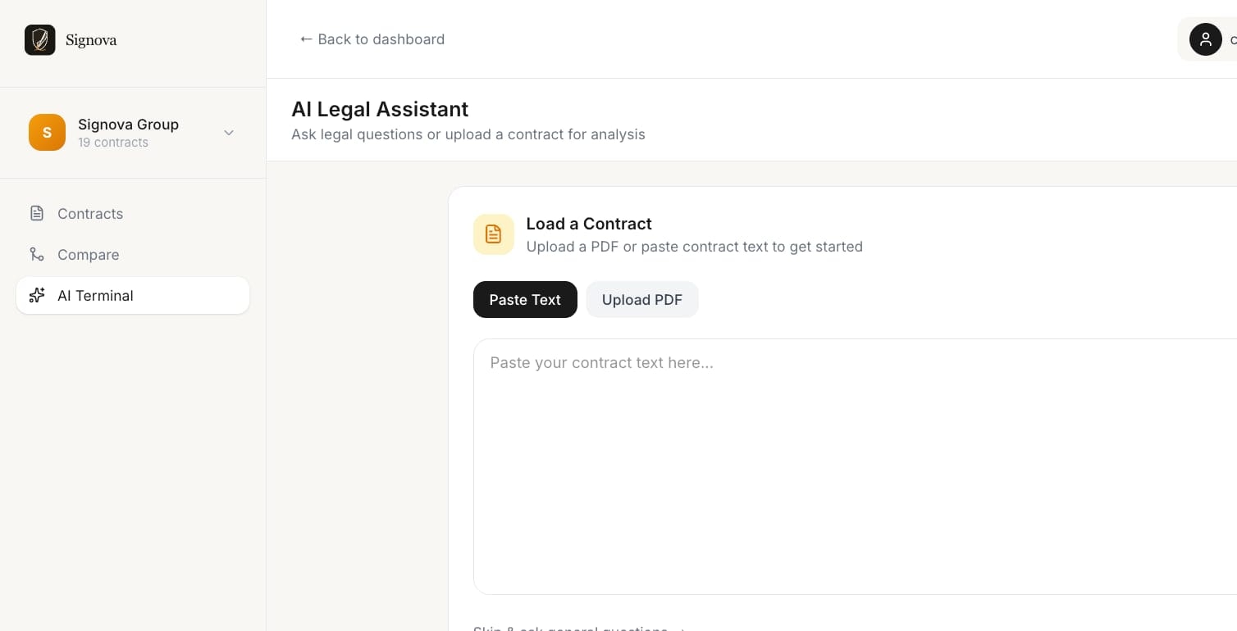Viewport: 1237px width, 631px height.
Task: Select the AI Terminal sparkle icon
Action: point(37,295)
